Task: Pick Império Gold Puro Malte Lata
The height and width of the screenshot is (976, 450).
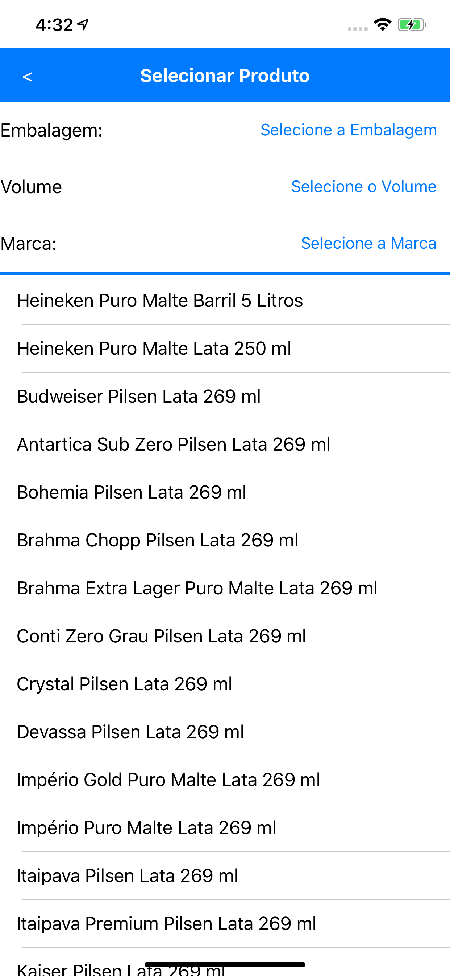Action: (x=225, y=780)
